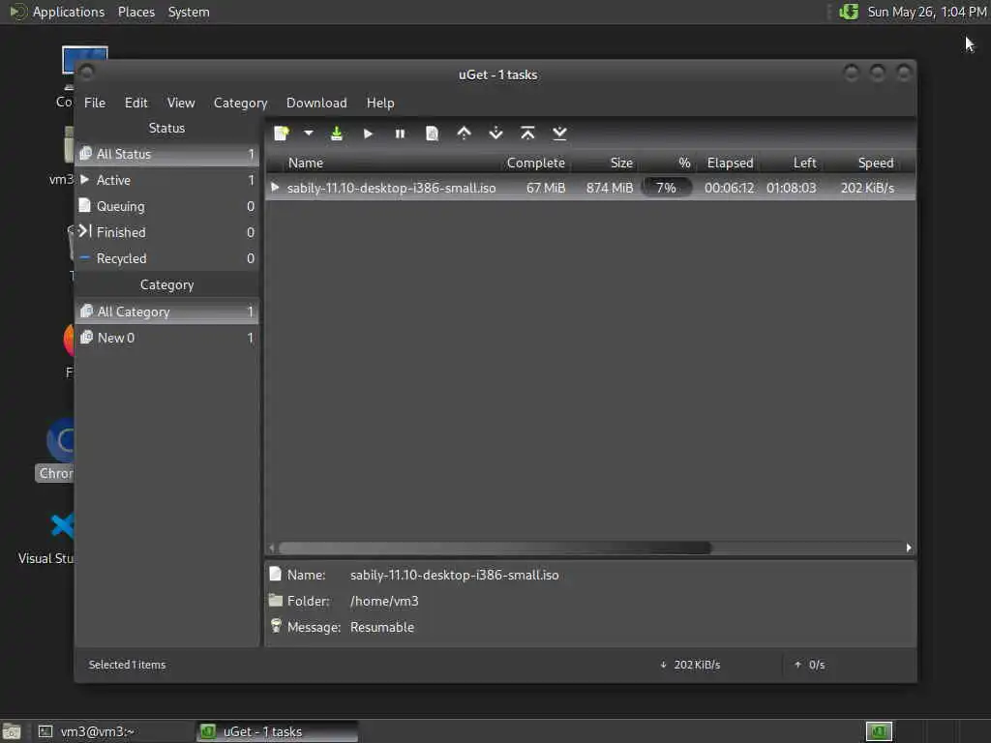Click the Visual Studio Code desktop icon
The image size is (991, 743).
point(47,539)
